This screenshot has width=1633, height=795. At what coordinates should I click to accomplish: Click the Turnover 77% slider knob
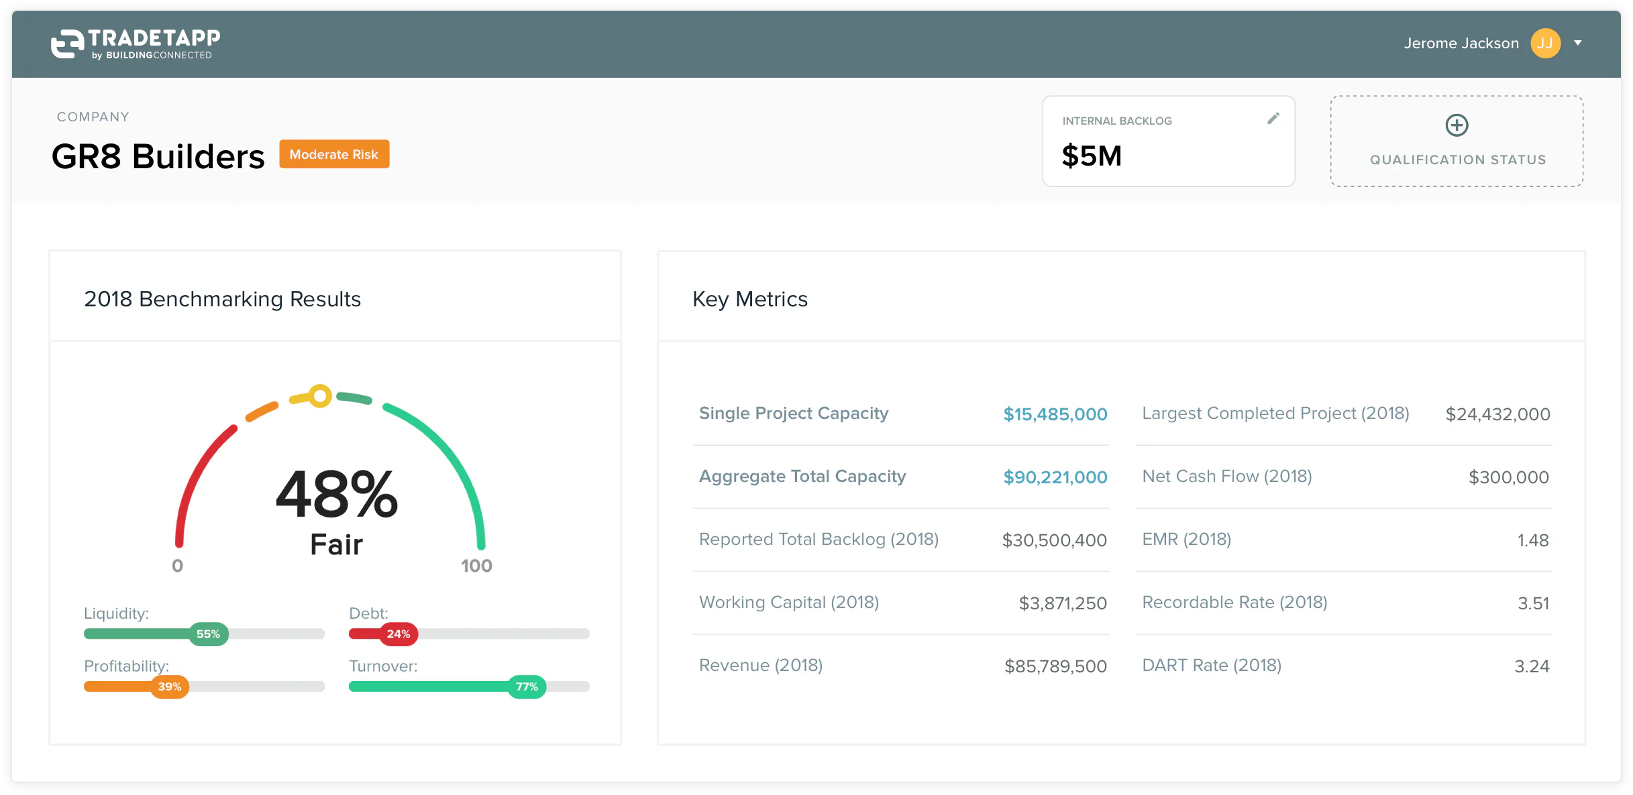pyautogui.click(x=527, y=686)
